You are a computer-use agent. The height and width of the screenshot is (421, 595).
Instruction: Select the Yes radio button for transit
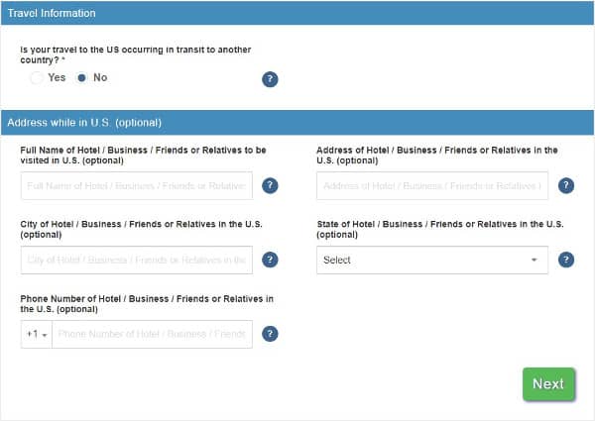37,77
